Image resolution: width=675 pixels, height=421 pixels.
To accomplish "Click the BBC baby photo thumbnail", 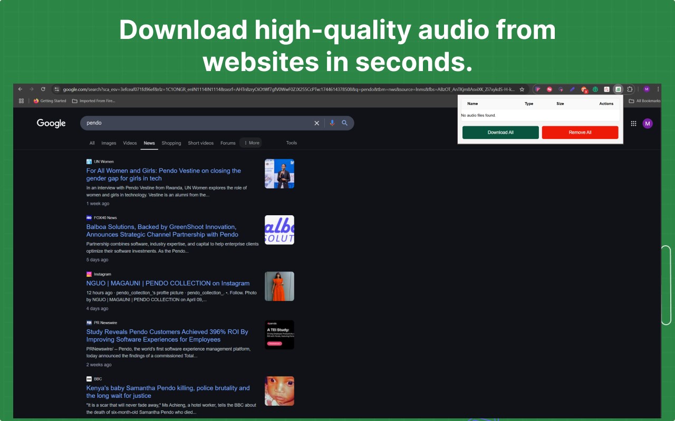I will click(279, 391).
